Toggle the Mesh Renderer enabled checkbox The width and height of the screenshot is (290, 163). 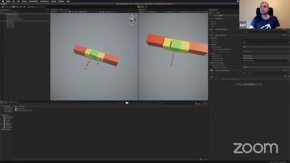click(213, 35)
